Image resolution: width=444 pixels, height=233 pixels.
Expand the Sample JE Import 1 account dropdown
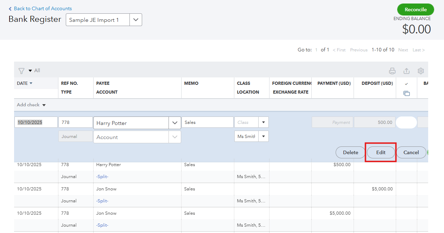click(x=136, y=20)
